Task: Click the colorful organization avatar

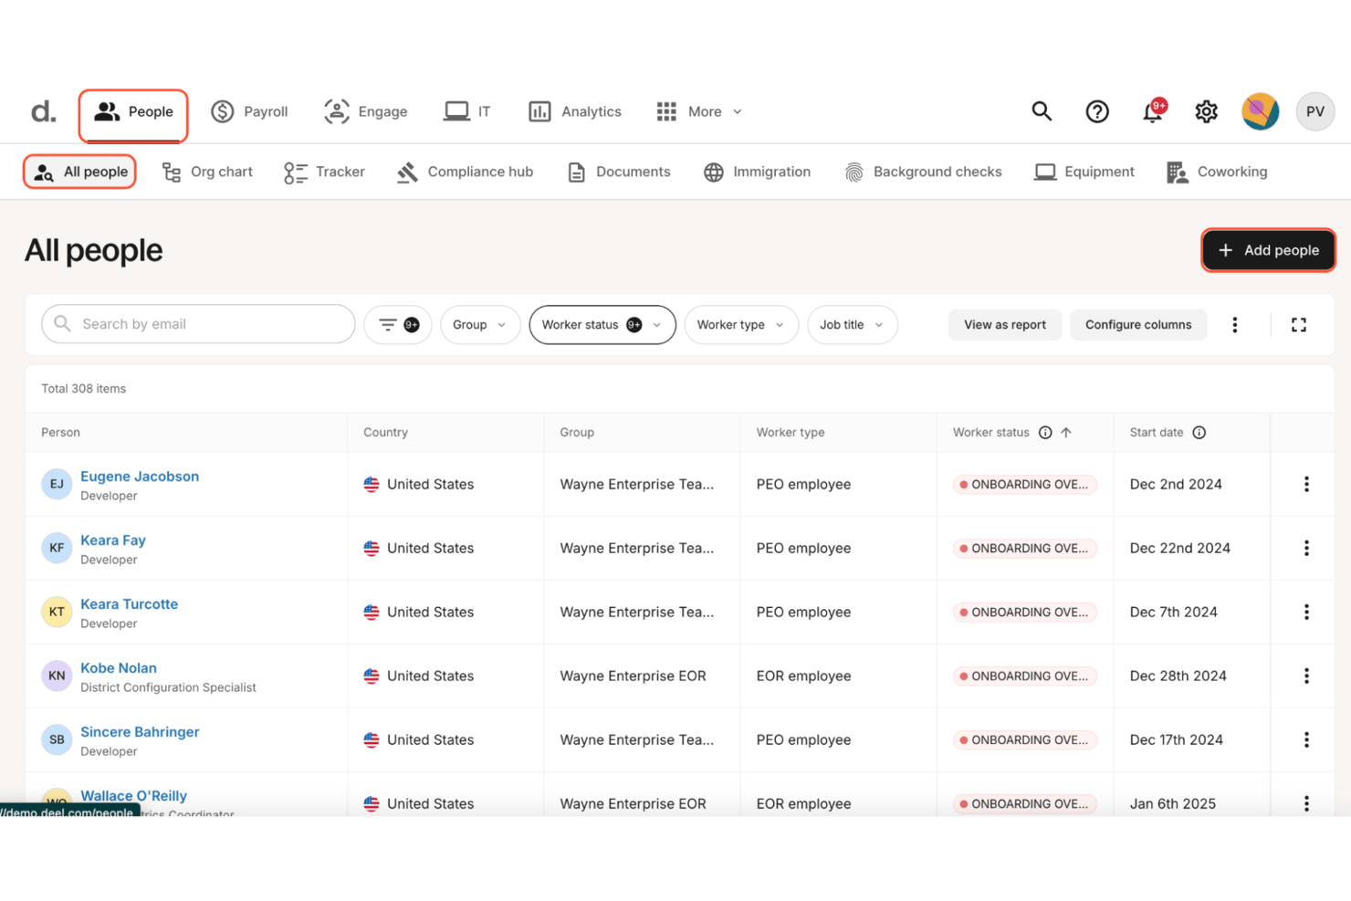Action: [x=1261, y=111]
